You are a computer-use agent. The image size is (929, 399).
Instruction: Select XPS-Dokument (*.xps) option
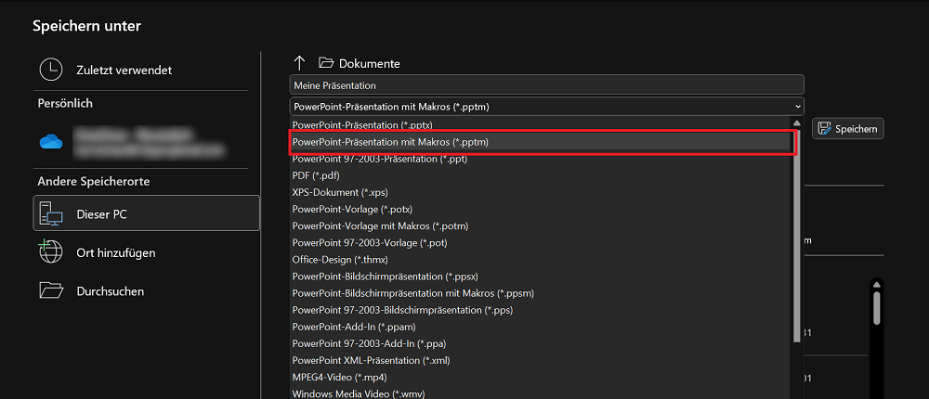(541, 192)
